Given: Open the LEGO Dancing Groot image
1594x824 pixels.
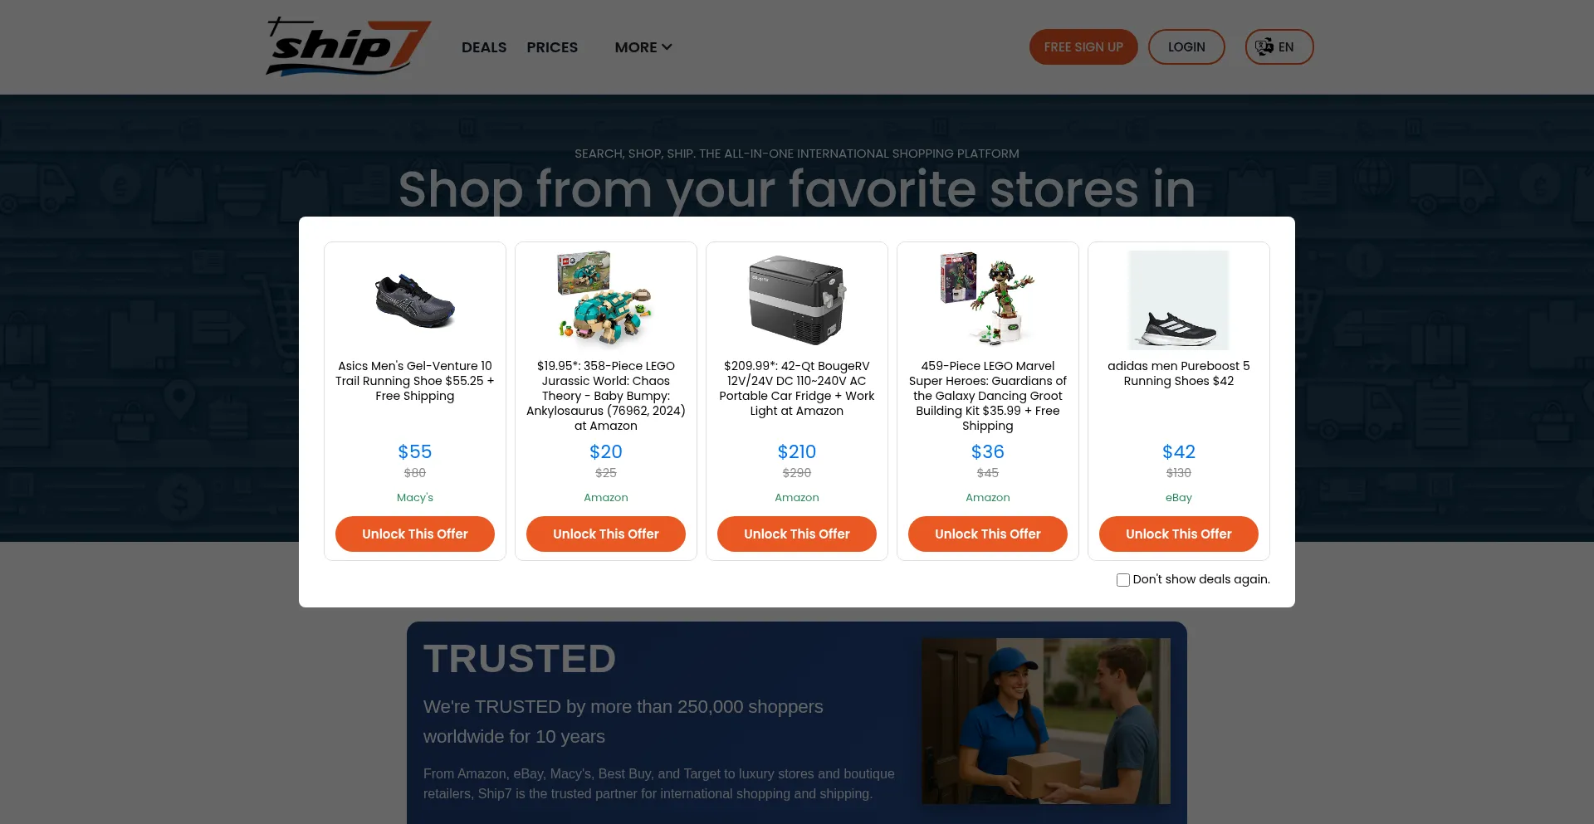Looking at the screenshot, I should 988,300.
